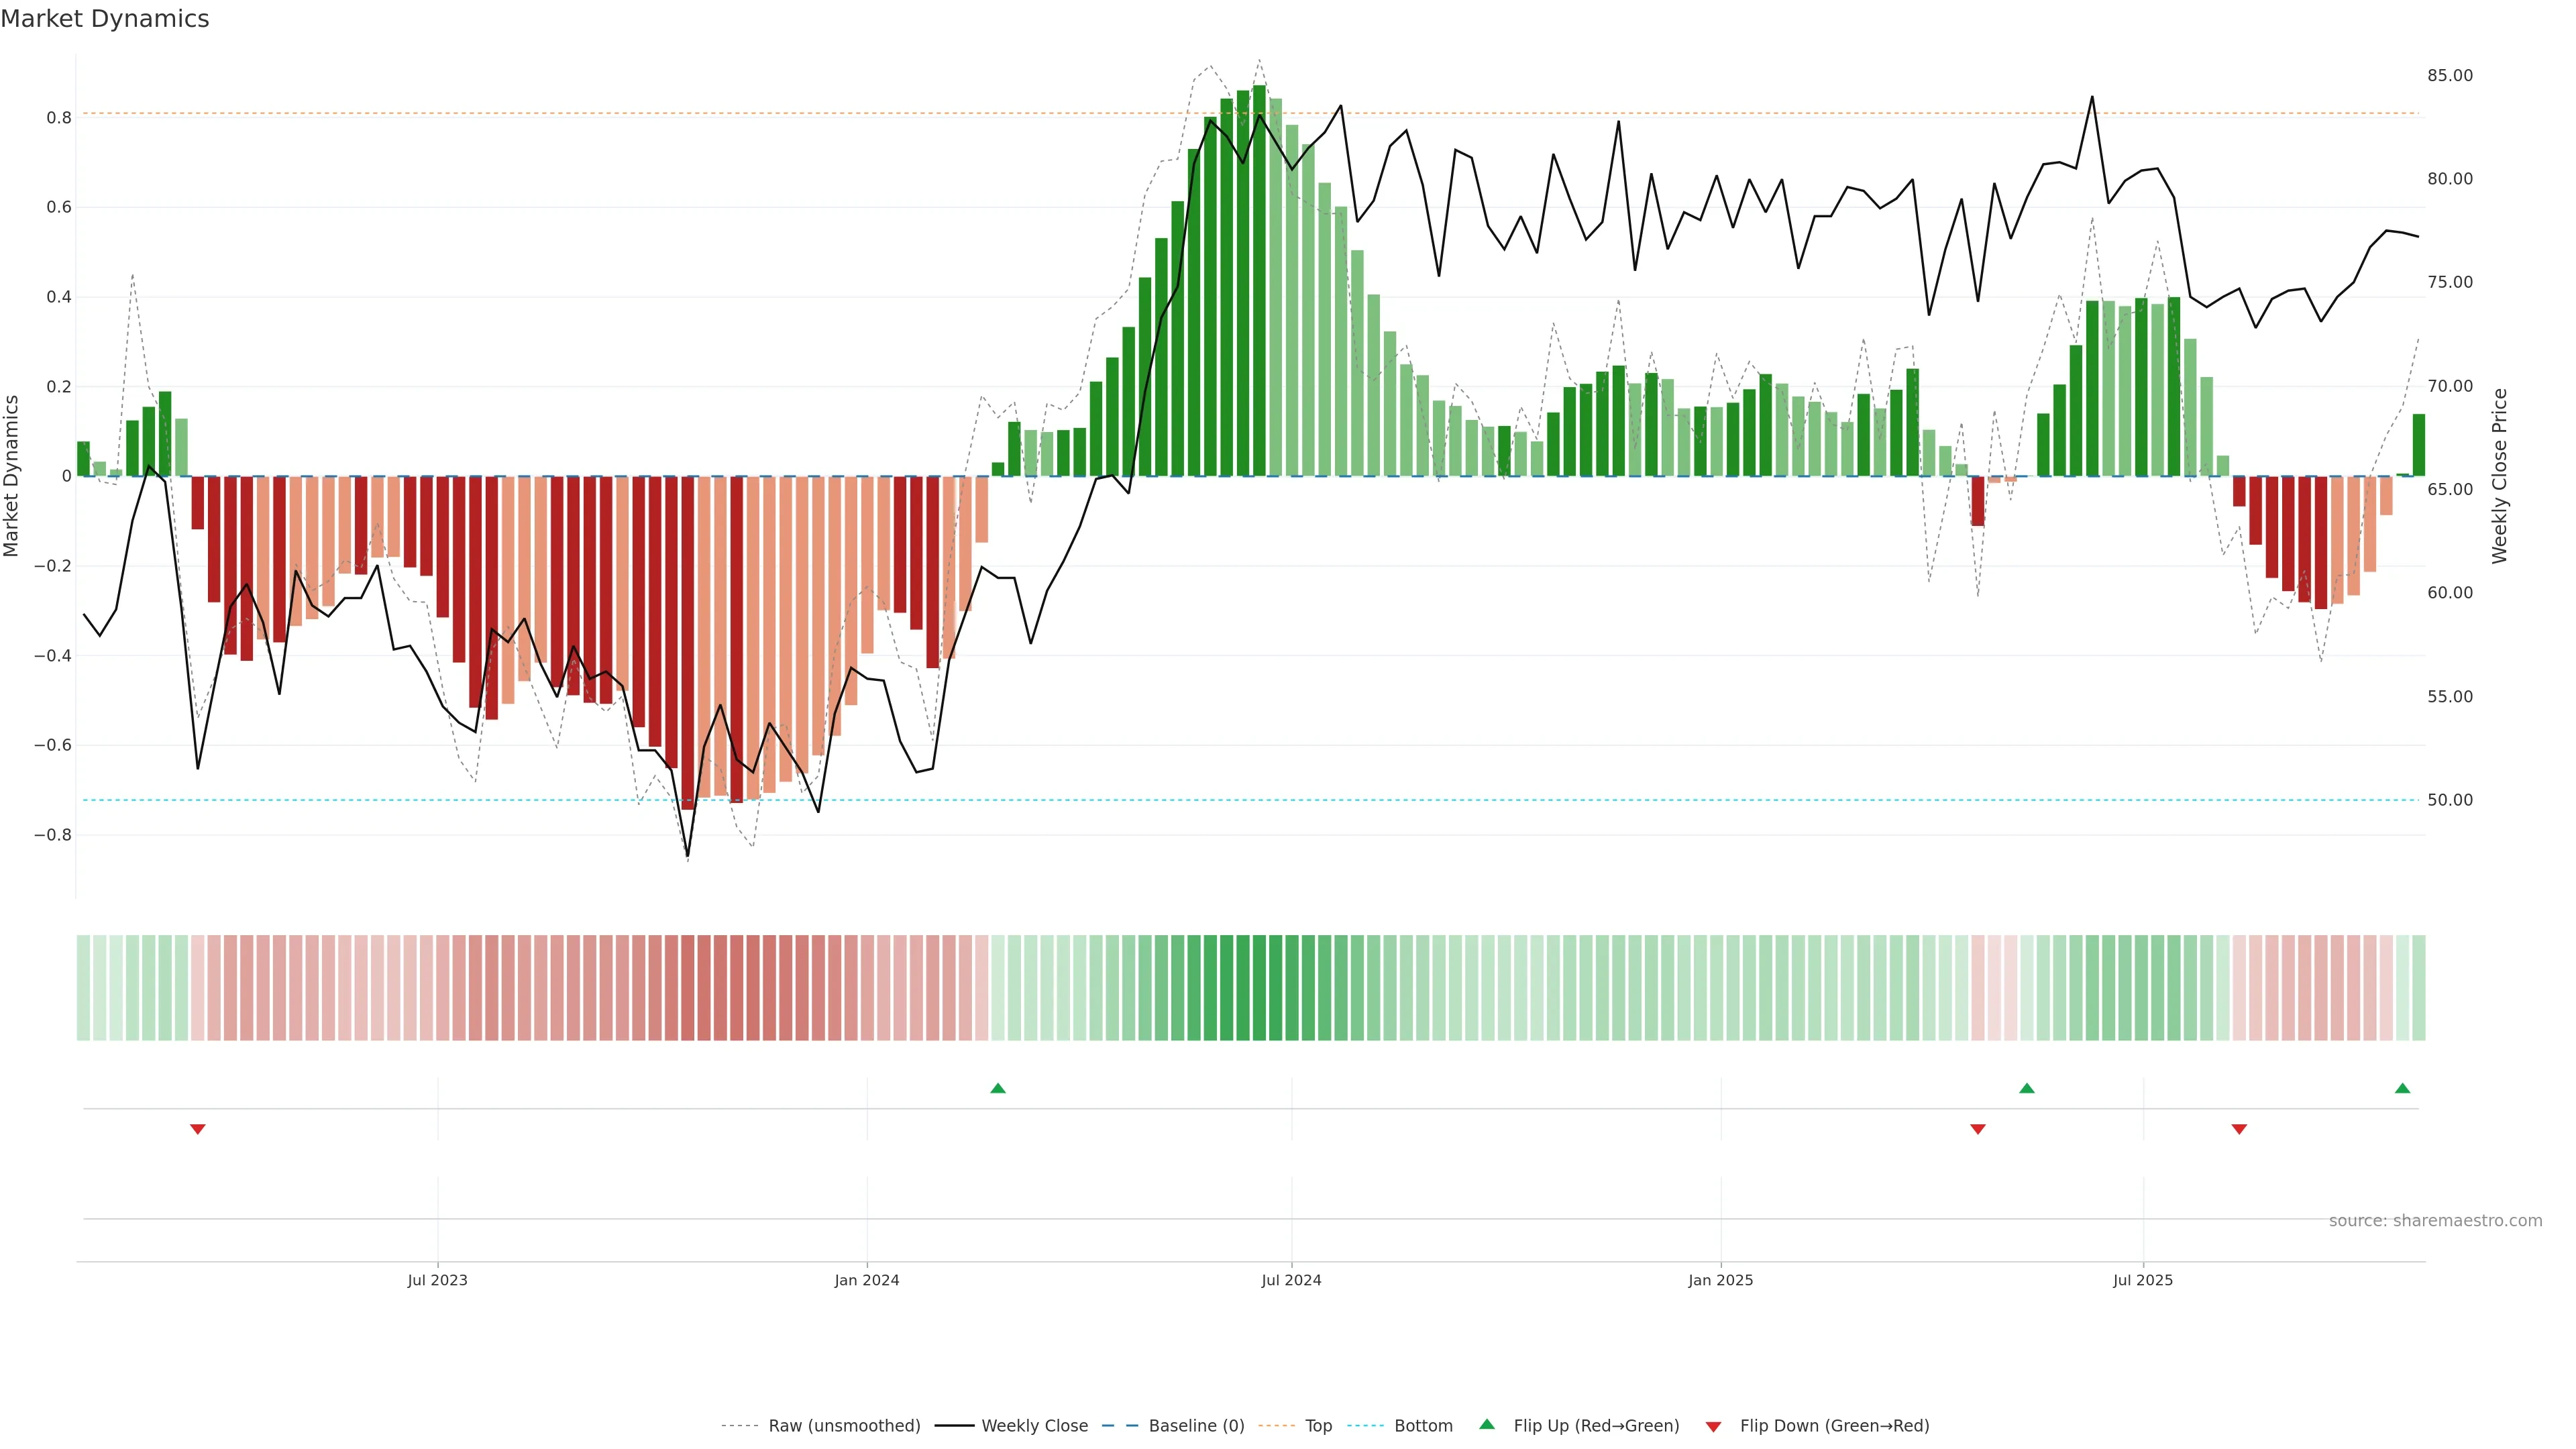This screenshot has height=1449, width=2576.
Task: Click the Jan 2025 x-axis label
Action: (1720, 1280)
